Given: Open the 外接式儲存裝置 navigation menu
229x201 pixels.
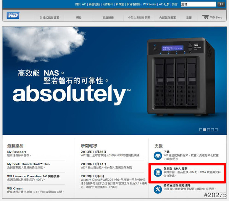Looking at the screenshot, I should click(49, 18).
